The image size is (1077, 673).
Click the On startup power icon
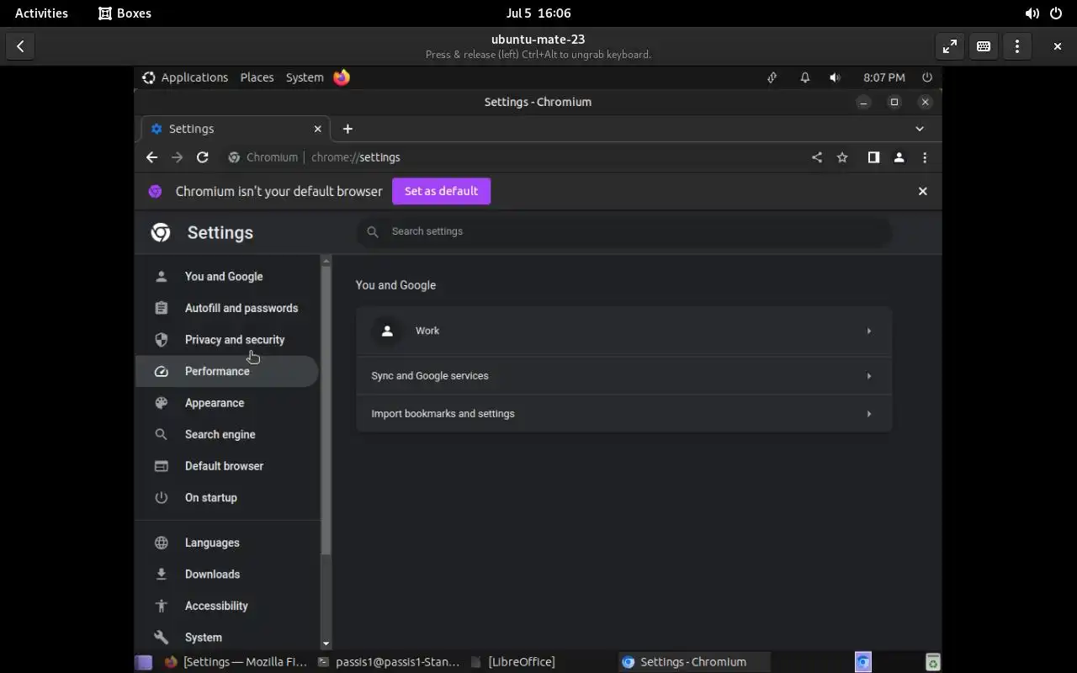(x=162, y=497)
